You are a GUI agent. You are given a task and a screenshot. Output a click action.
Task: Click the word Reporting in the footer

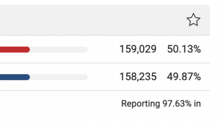(141, 104)
